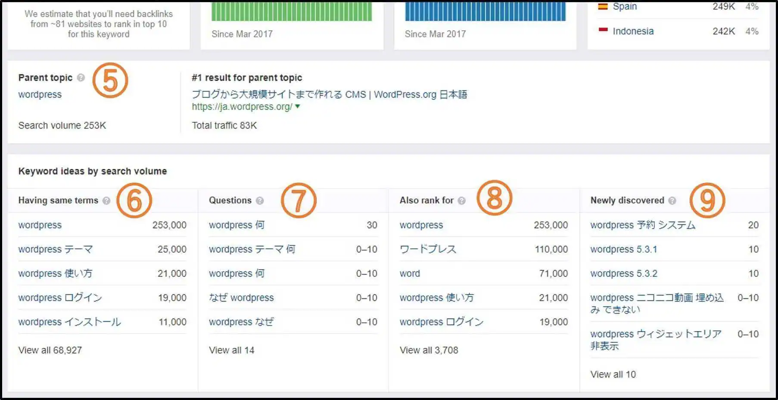778x400 pixels.
Task: Open wordpress ログイン under Also rank for
Action: tap(442, 322)
